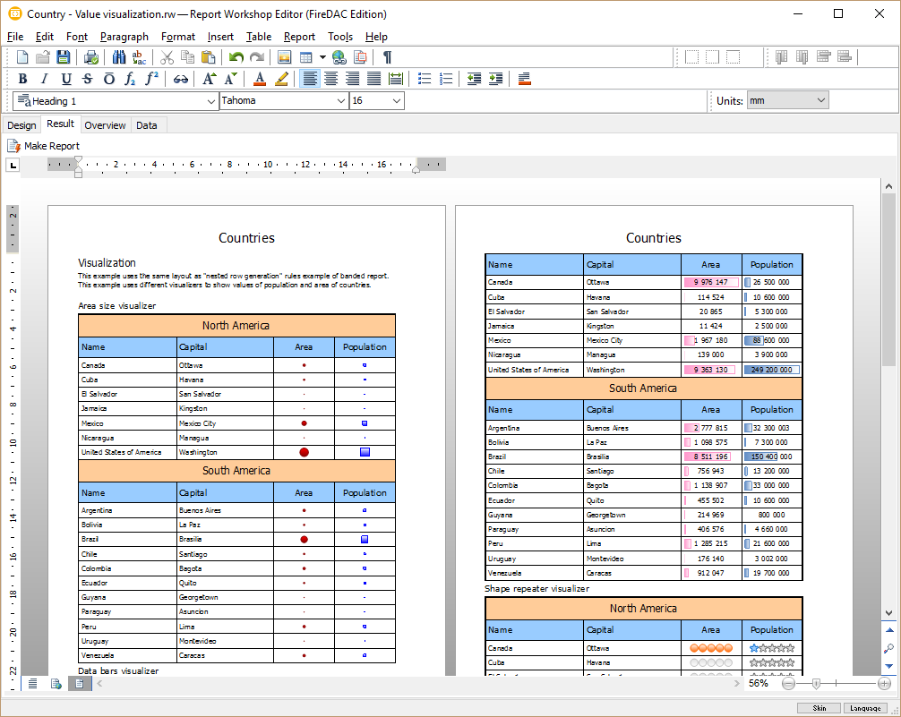Expand the Tahoma font dropdown
Screen dimensions: 901x717
tap(340, 101)
